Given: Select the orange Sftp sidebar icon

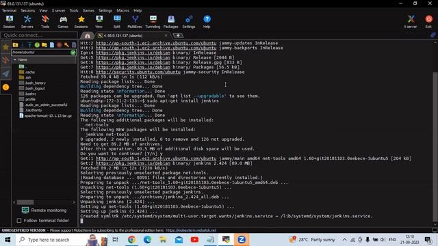Looking at the screenshot, I should 5,87.
